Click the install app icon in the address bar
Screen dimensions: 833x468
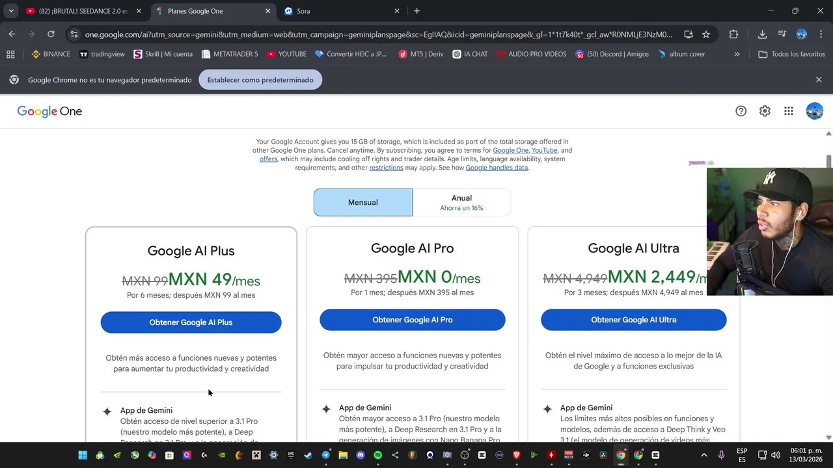689,34
